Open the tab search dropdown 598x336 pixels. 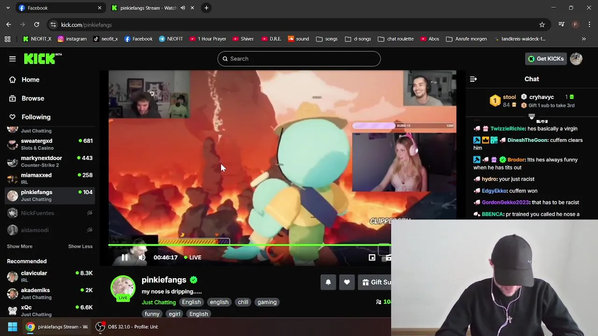coord(8,8)
